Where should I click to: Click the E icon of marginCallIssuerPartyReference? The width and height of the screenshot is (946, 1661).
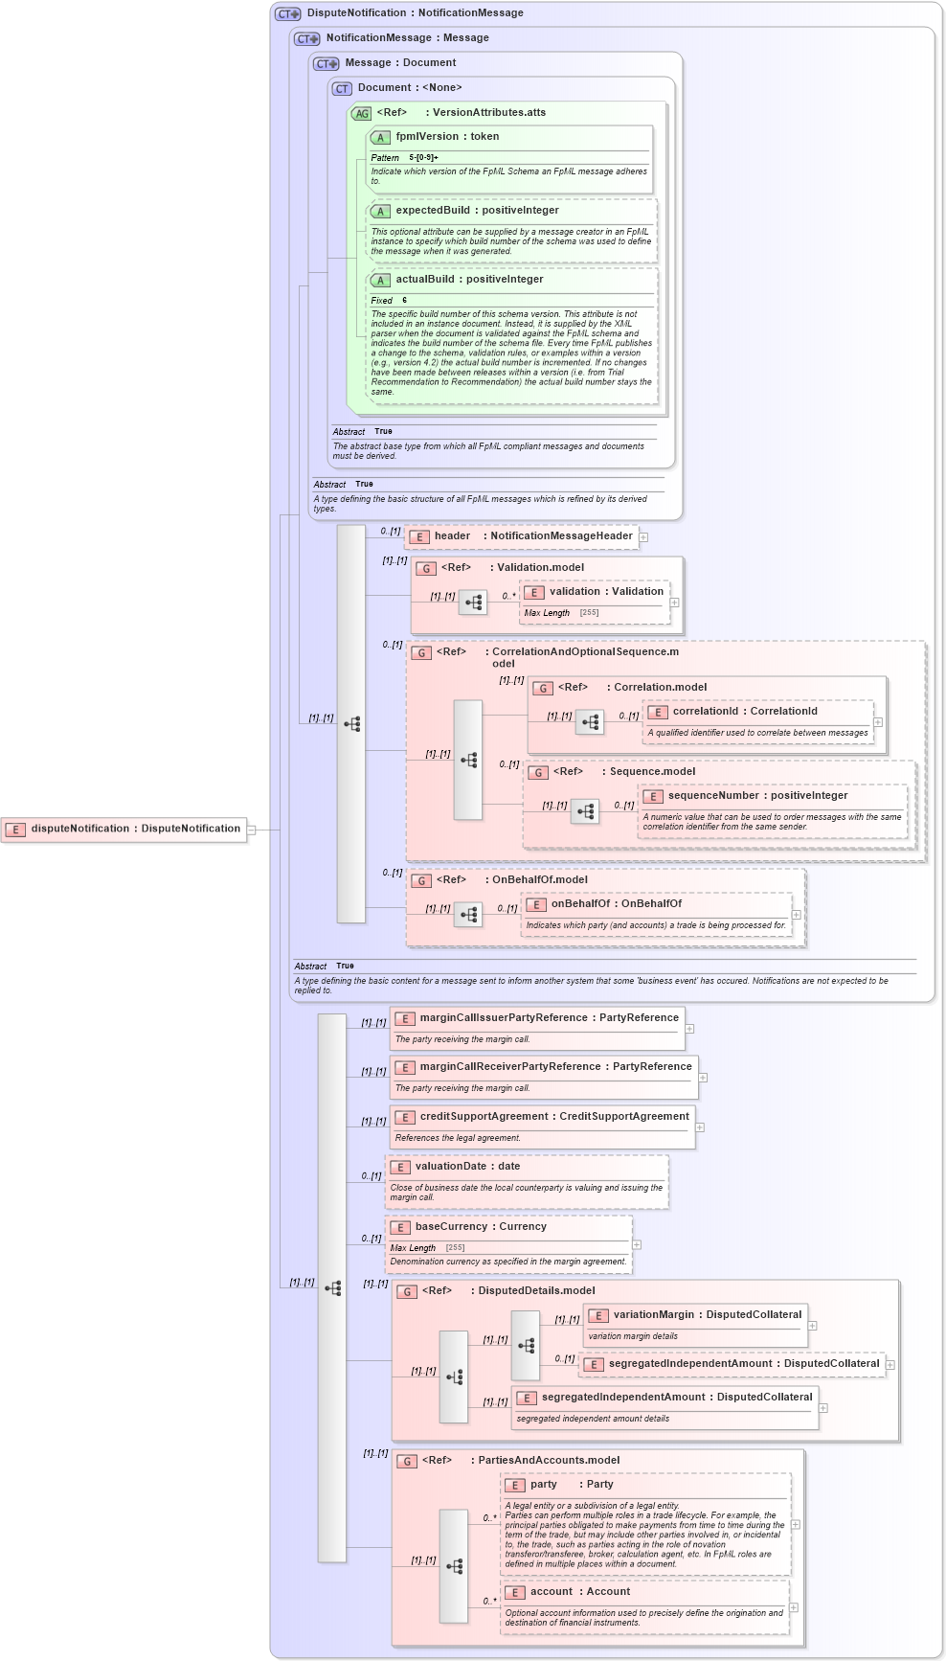point(405,1018)
